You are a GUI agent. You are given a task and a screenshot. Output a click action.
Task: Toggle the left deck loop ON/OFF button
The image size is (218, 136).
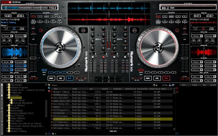point(46,16)
